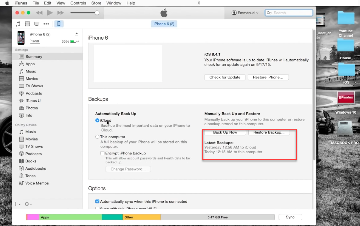Screen dimensions: 360x226
Task: Click the Other storage segment in capacity bar
Action: tap(142, 217)
